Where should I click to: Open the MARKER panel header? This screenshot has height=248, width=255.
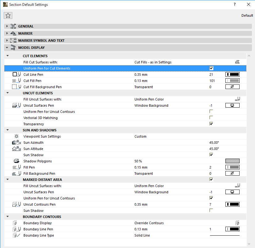click(128, 33)
